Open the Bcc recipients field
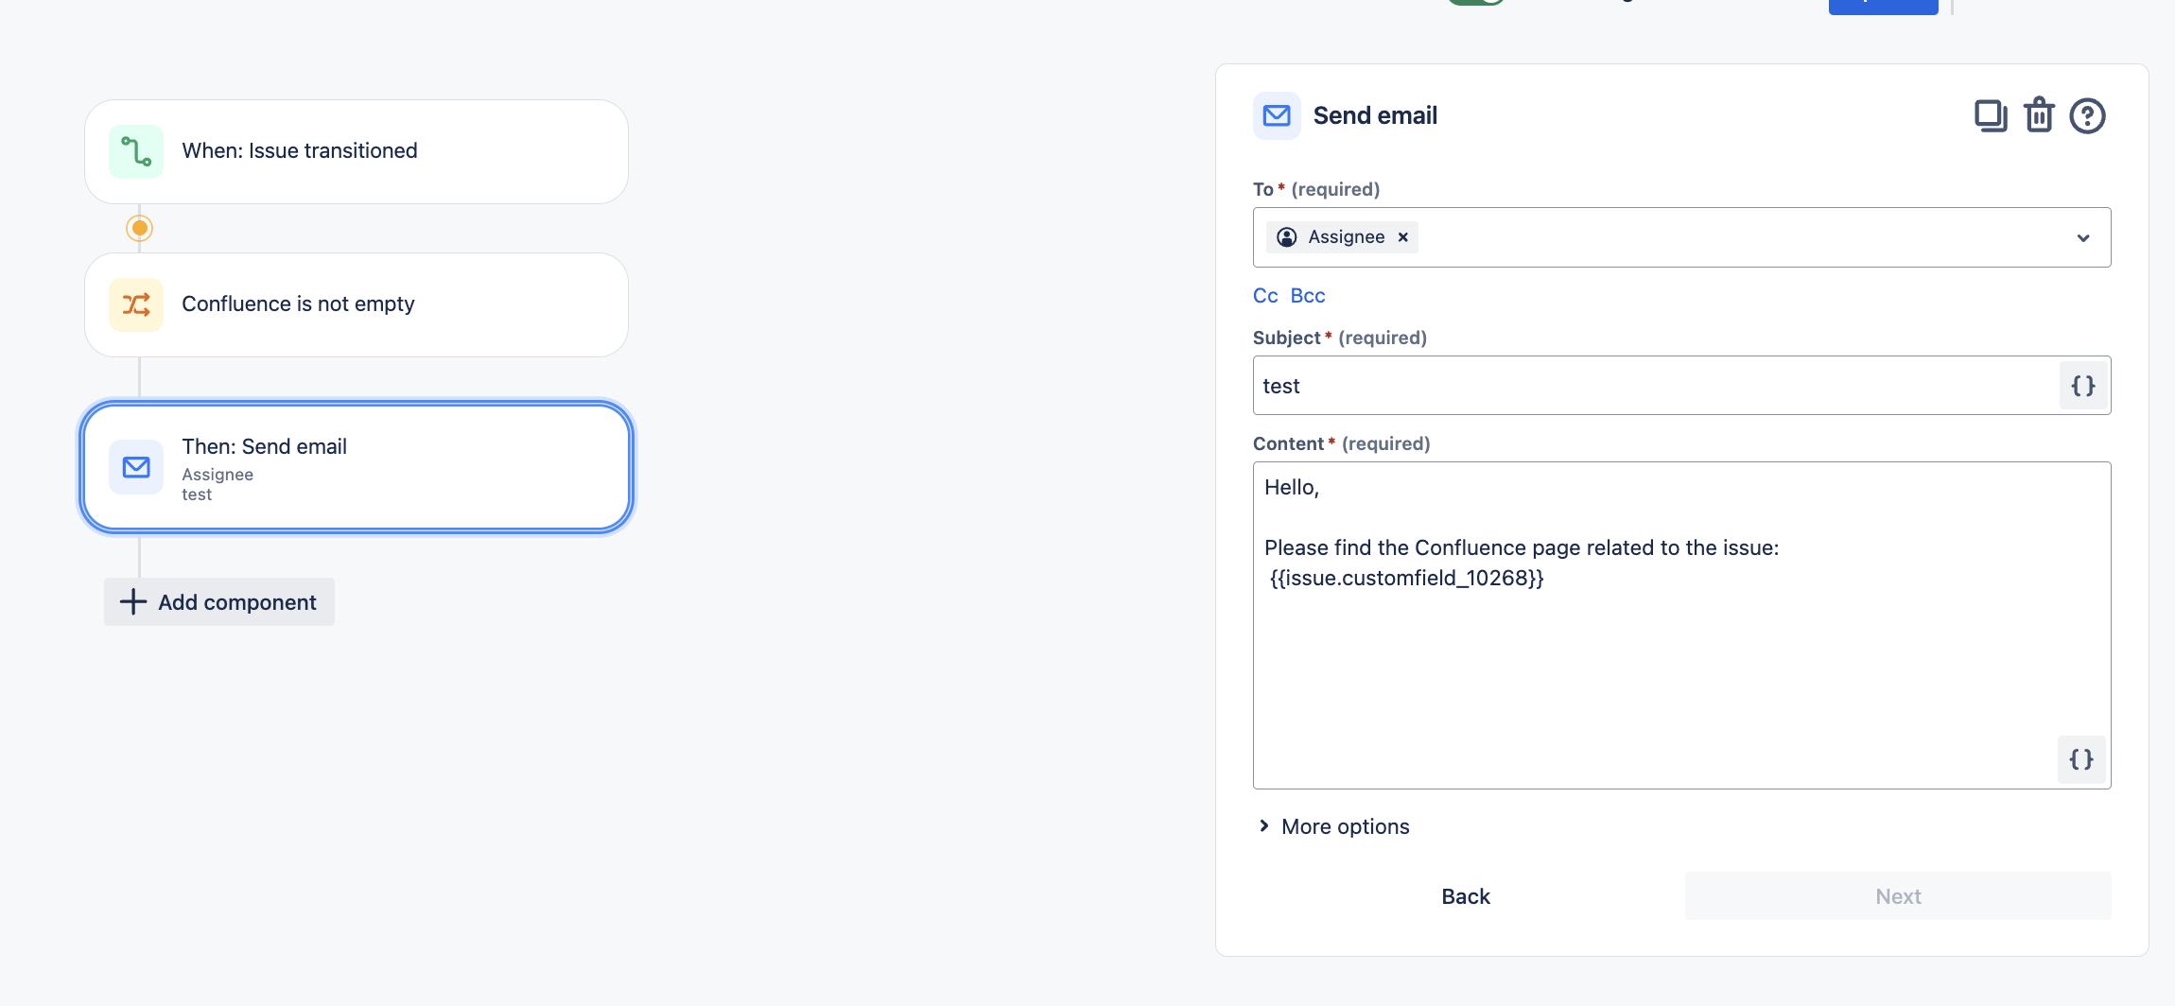The width and height of the screenshot is (2175, 1006). click(x=1308, y=295)
